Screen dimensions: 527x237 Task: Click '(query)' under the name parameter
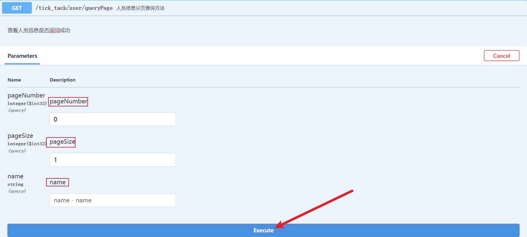17,191
